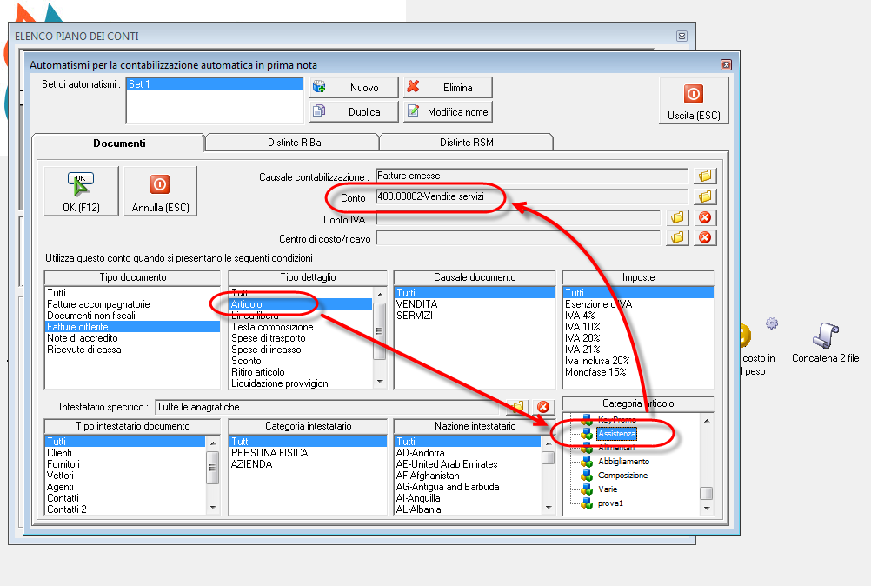Image resolution: width=871 pixels, height=586 pixels.
Task: Close the ELENCO PIANO DEI CONTI window
Action: pos(682,37)
